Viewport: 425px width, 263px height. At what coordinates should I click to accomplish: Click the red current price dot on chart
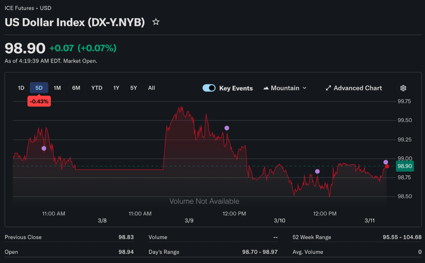(387, 166)
